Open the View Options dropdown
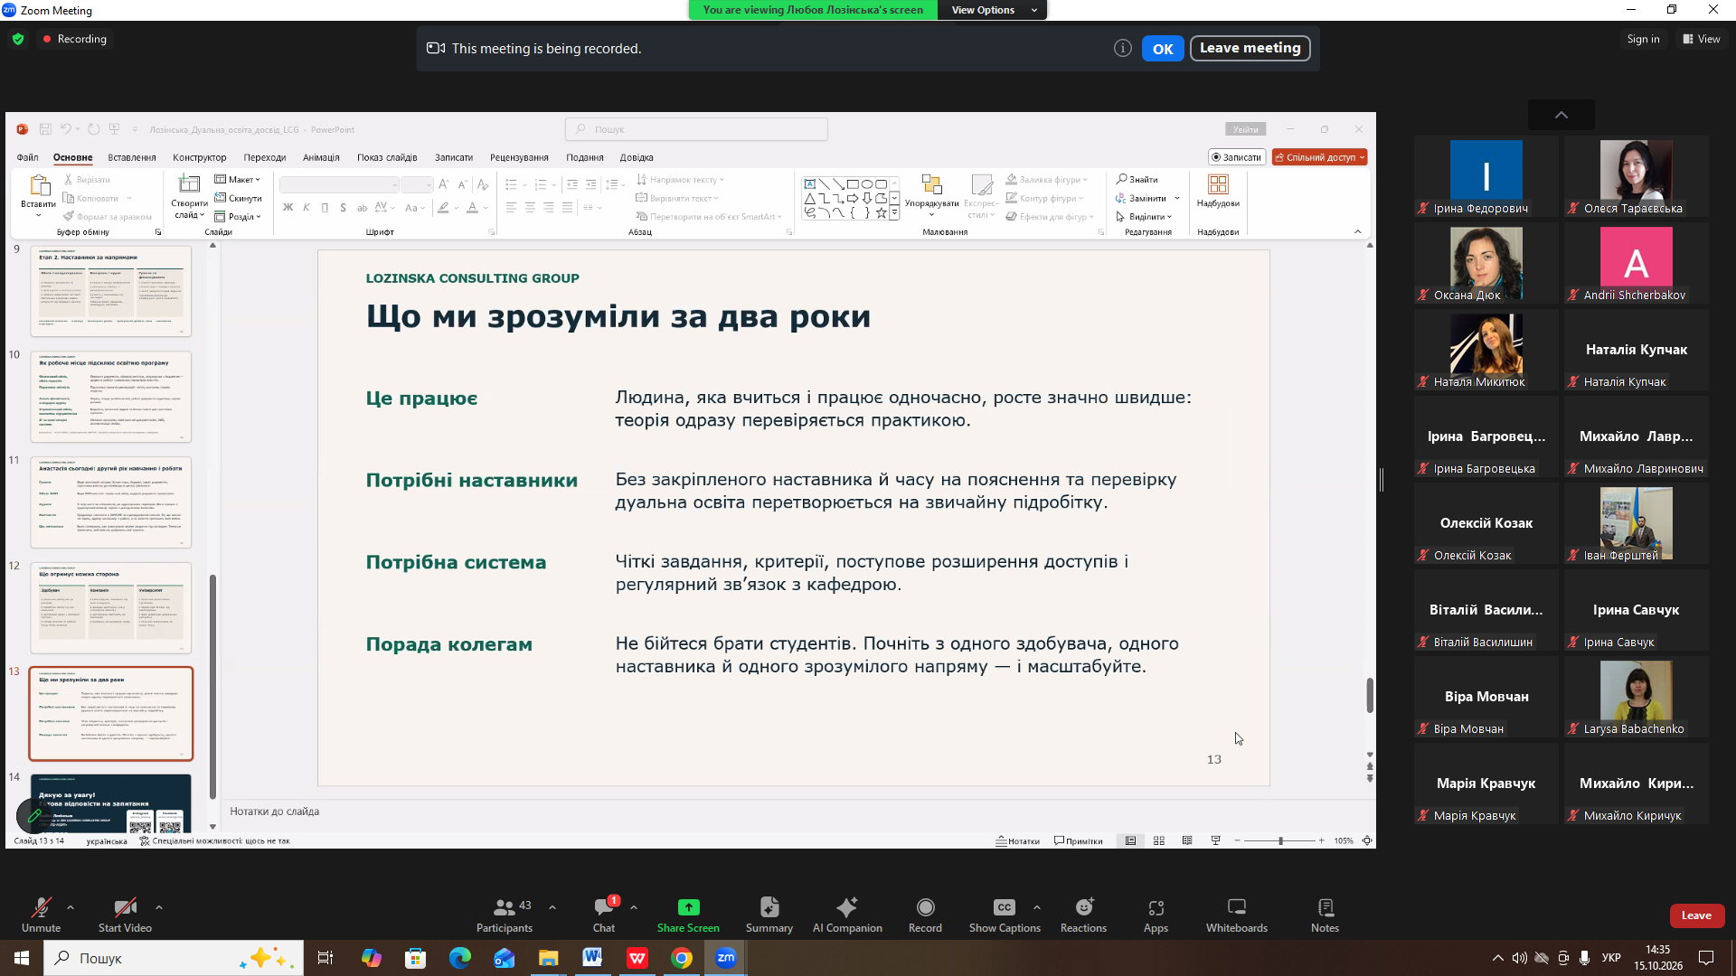Image resolution: width=1736 pixels, height=976 pixels. pos(993,10)
